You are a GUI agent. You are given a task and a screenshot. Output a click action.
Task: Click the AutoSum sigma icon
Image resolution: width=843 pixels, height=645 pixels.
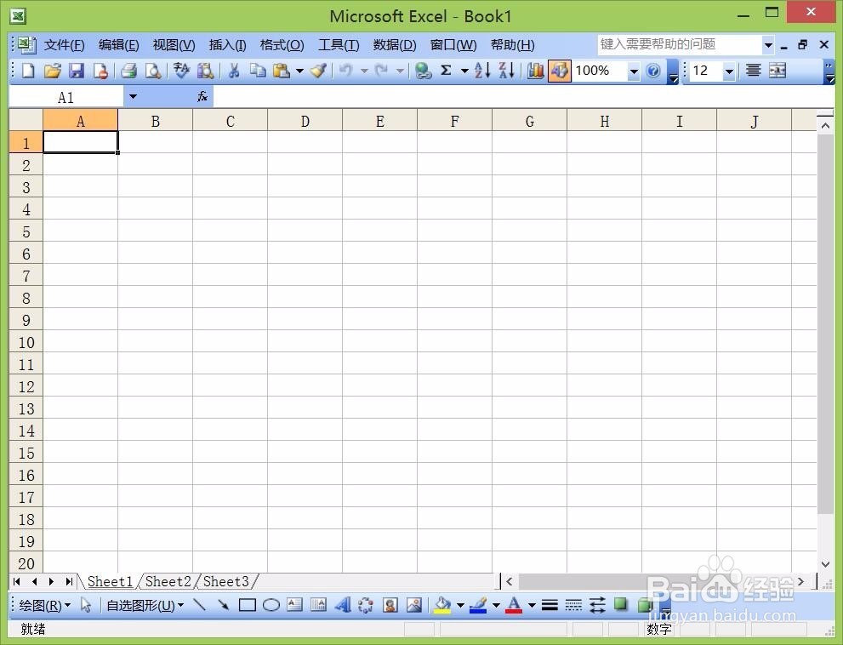coord(446,71)
